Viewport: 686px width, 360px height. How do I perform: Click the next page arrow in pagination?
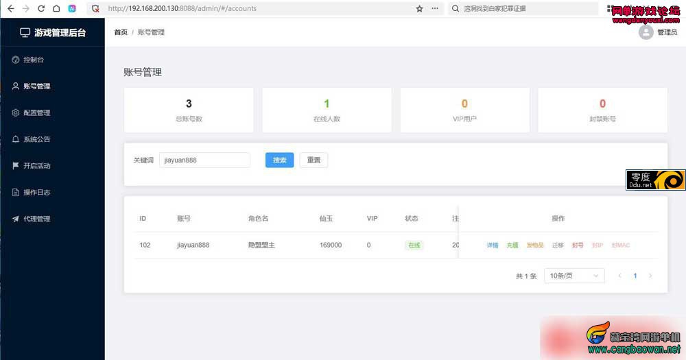click(650, 276)
